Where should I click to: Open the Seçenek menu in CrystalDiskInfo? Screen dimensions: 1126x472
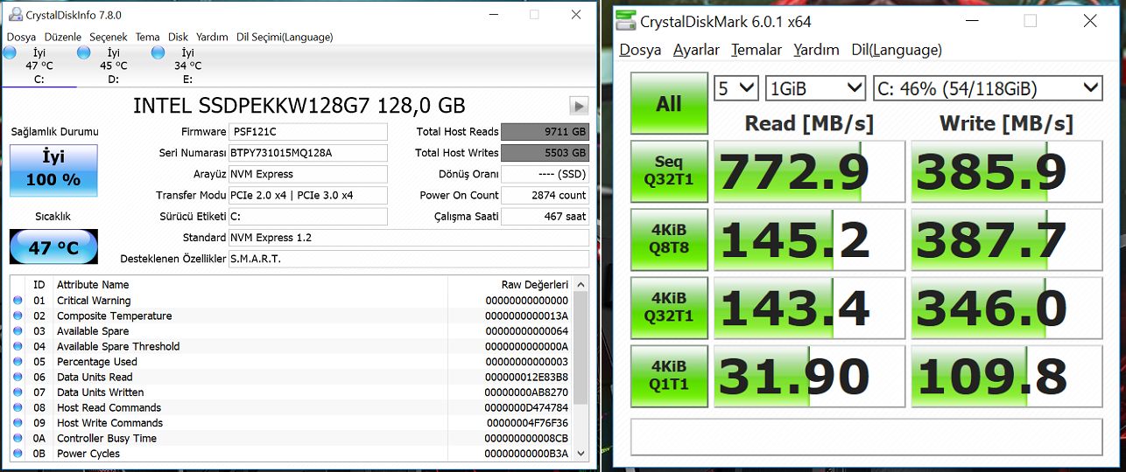pos(108,37)
